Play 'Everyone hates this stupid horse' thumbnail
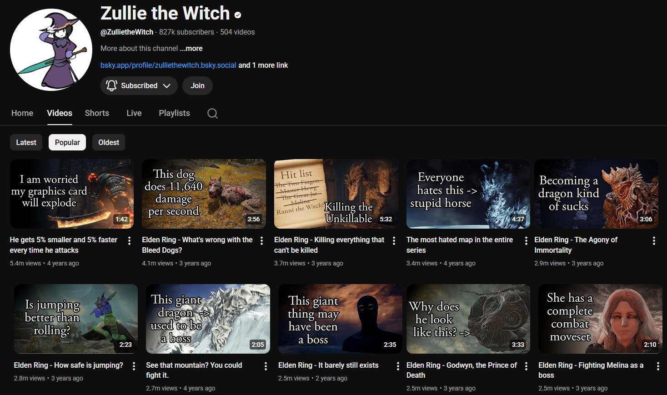This screenshot has height=395, width=667. pyautogui.click(x=468, y=194)
